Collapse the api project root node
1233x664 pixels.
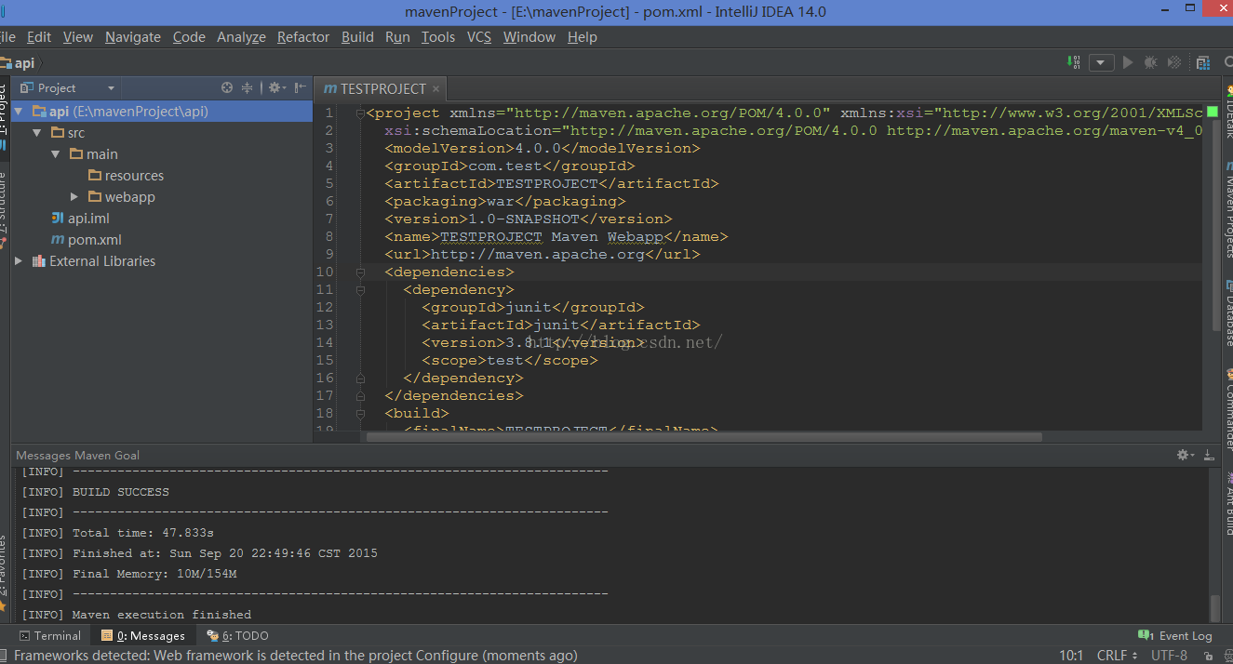[x=19, y=111]
